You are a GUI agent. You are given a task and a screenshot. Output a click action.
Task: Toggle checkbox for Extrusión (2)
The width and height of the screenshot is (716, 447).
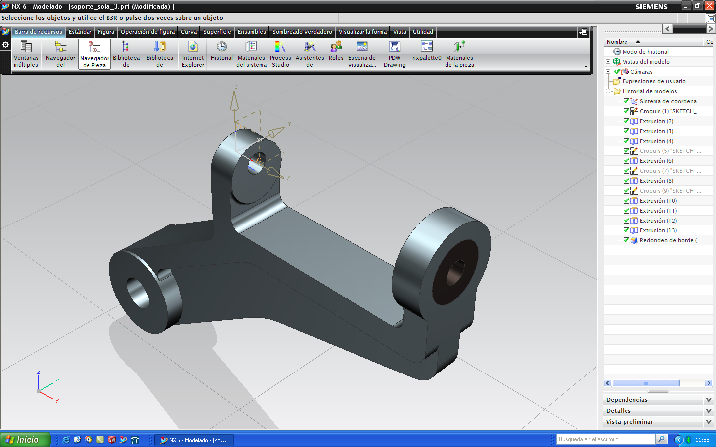tap(626, 121)
